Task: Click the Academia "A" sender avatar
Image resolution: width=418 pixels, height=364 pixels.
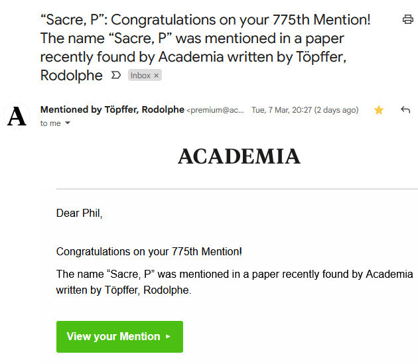Action: [x=17, y=116]
